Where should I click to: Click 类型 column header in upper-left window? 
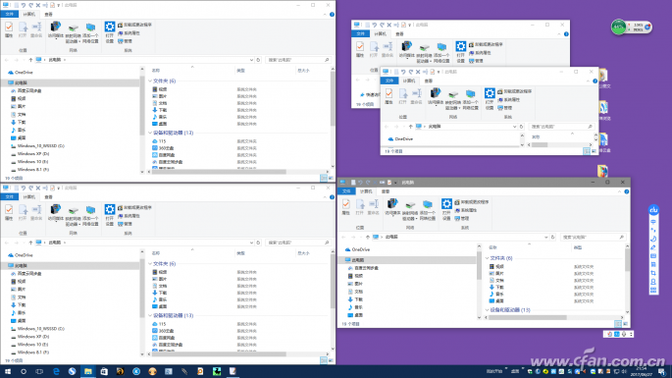tap(241, 71)
